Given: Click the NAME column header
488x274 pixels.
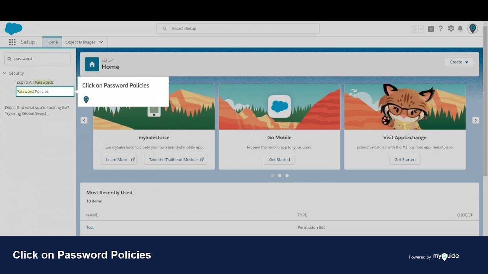Looking at the screenshot, I should [92, 215].
